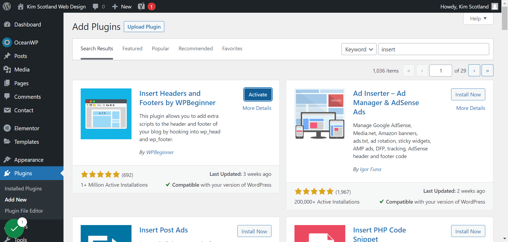This screenshot has height=242, width=508.
Task: View More Details for Insert Headers and Footers
Action: point(257,108)
